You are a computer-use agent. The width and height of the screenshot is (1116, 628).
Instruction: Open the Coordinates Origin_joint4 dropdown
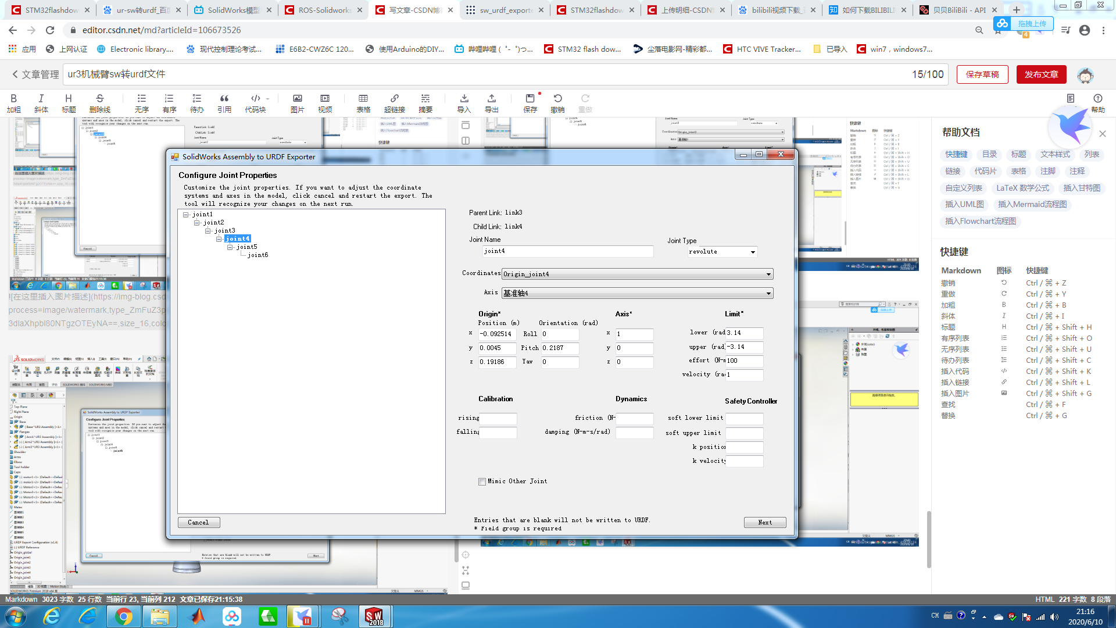pyautogui.click(x=768, y=274)
